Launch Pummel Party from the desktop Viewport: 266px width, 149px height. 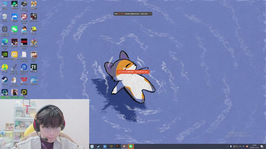coord(24,18)
